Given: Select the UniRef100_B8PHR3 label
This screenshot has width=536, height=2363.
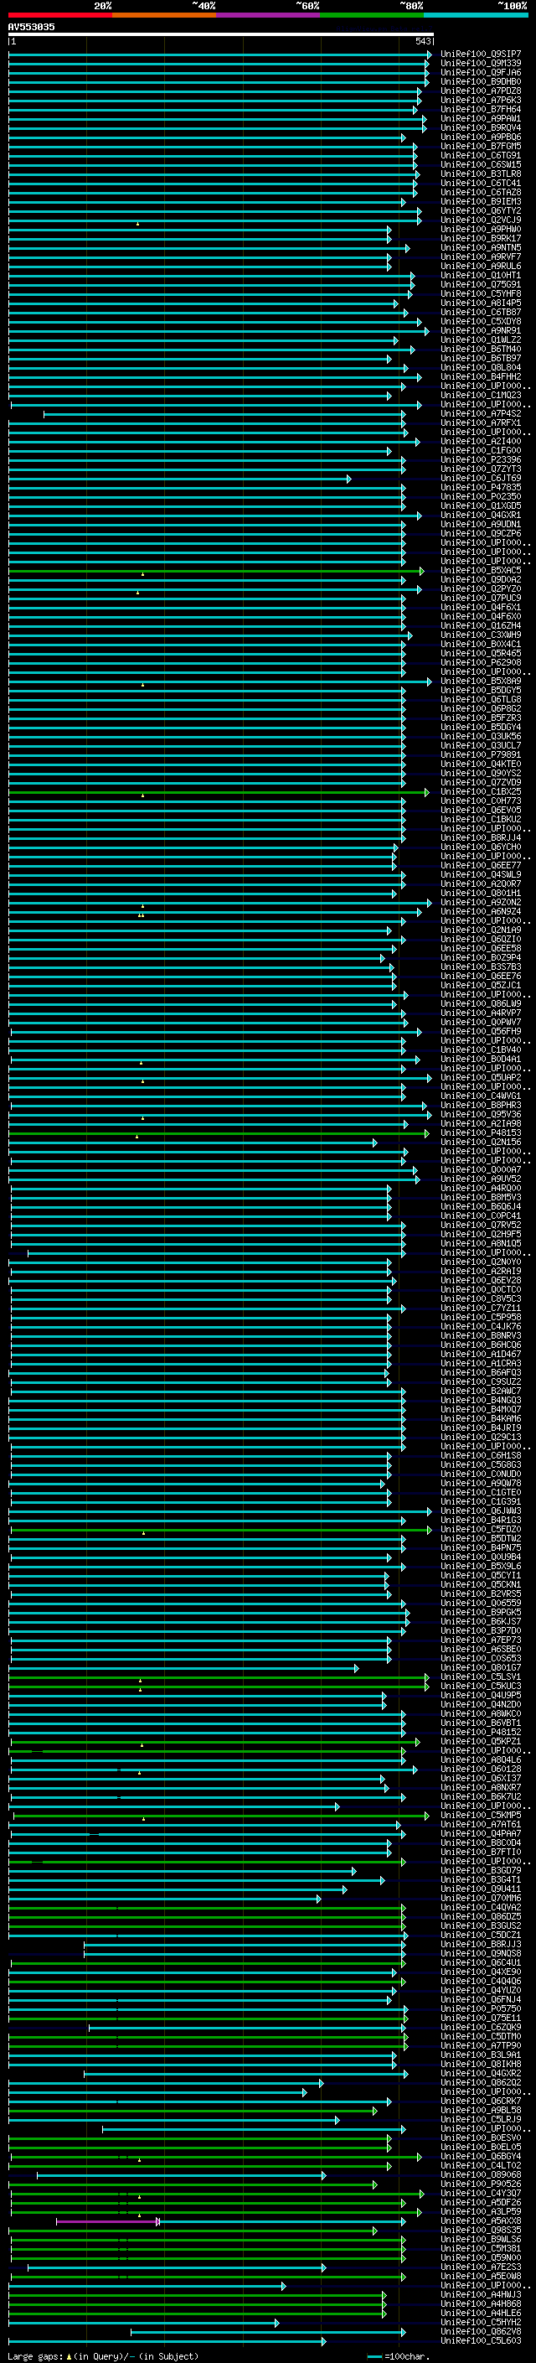Looking at the screenshot, I should [x=481, y=1106].
